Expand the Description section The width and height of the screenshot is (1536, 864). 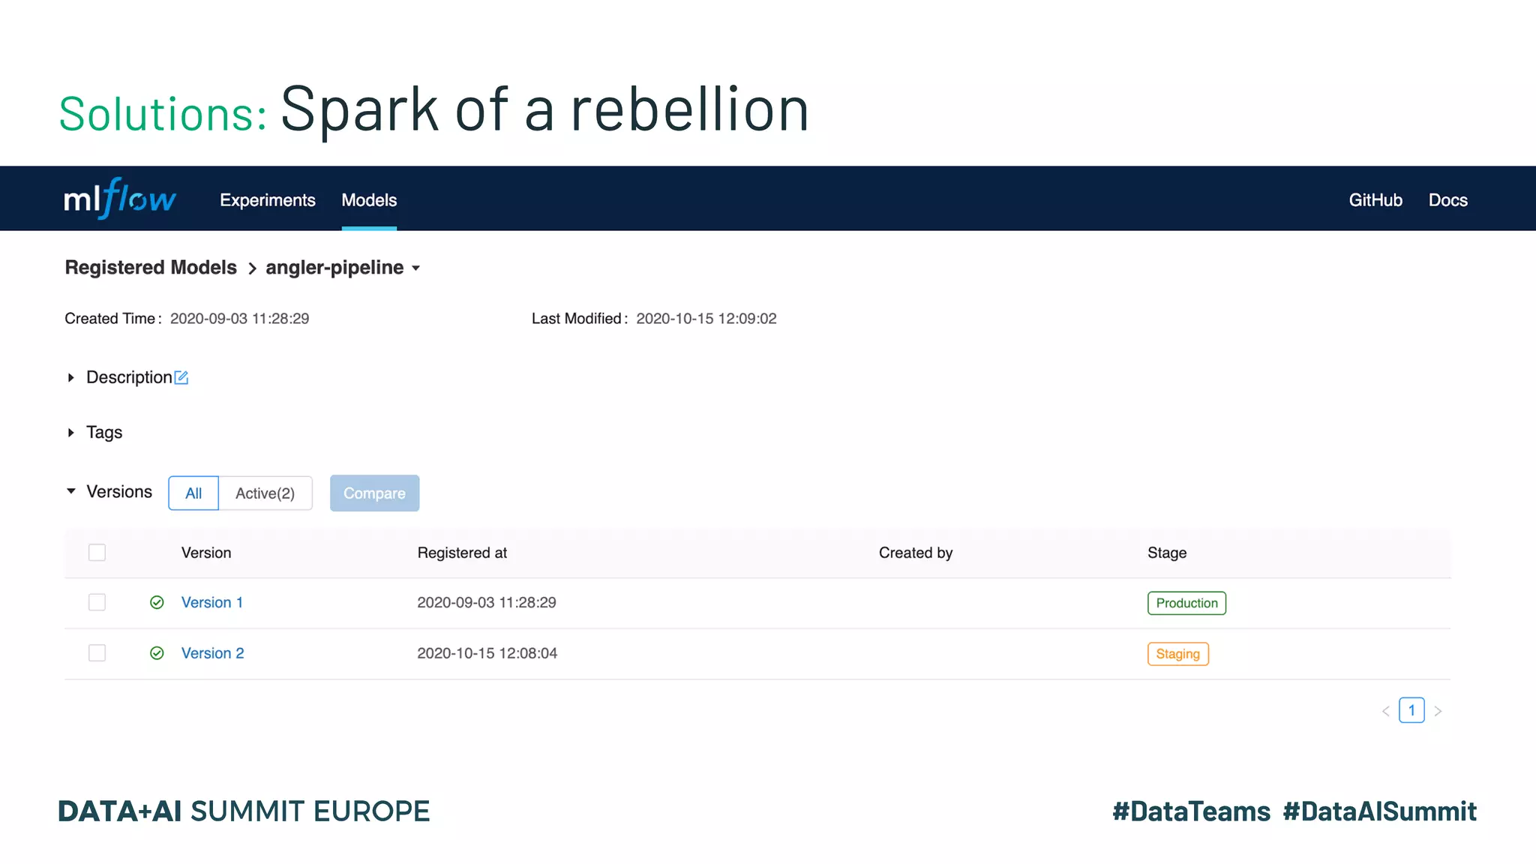tap(71, 377)
